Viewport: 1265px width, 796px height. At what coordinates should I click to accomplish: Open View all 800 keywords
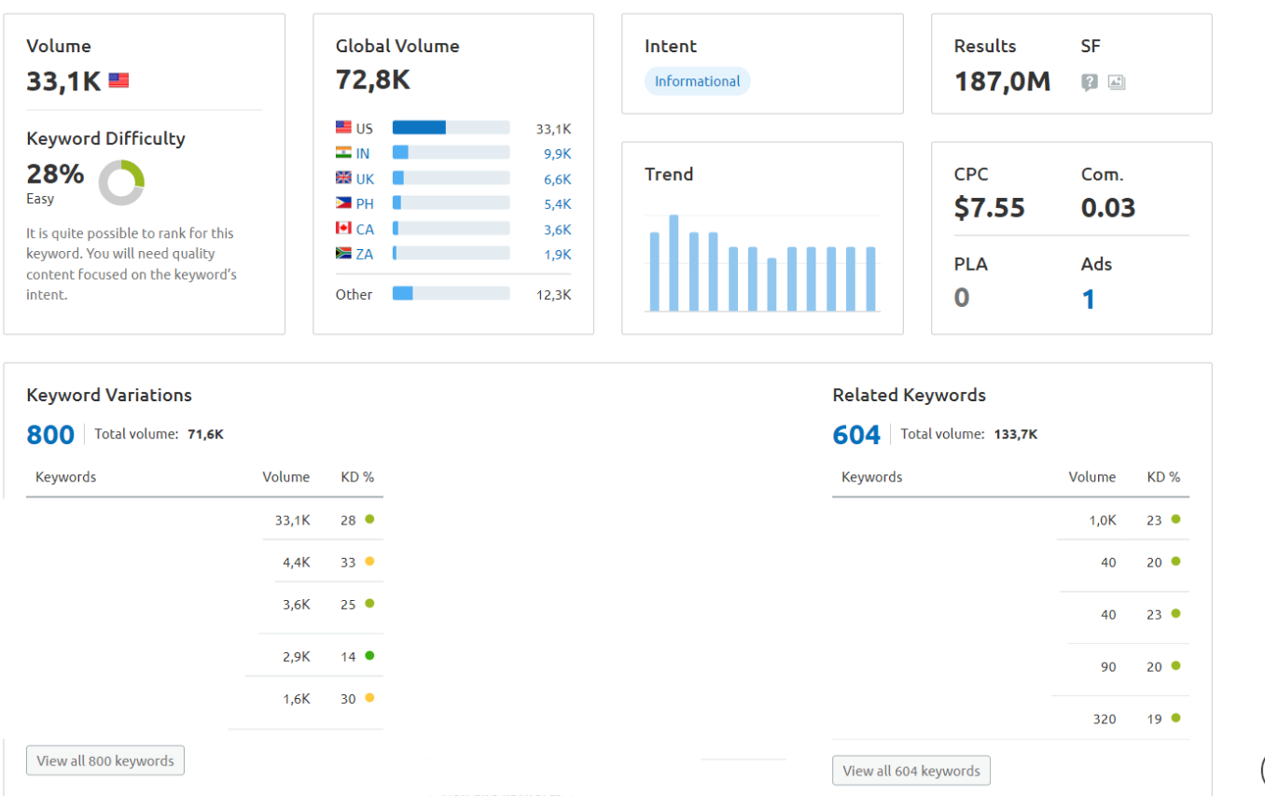click(105, 761)
